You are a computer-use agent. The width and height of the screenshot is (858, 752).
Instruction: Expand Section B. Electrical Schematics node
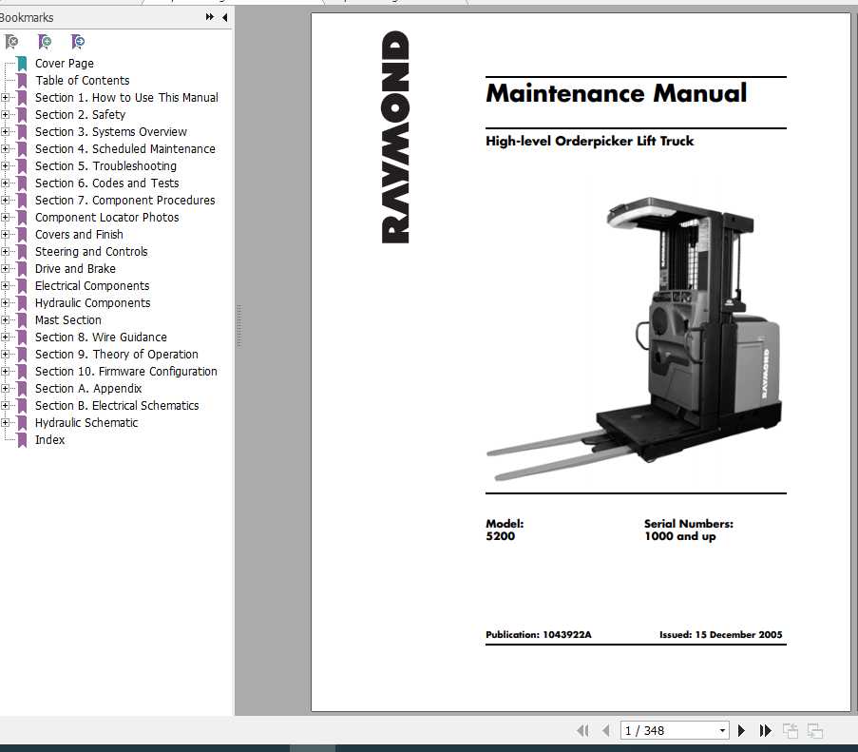coord(5,406)
